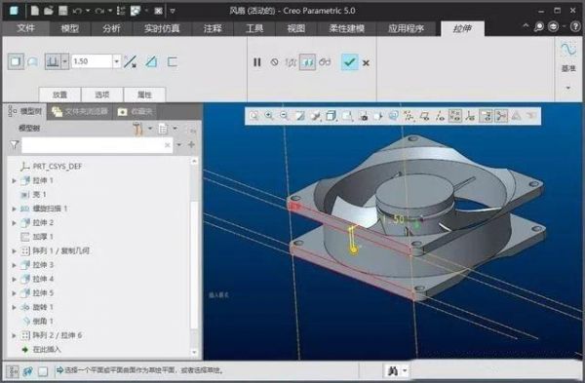This screenshot has width=585, height=383.
Task: Open the 选项 panel button
Action: coord(101,95)
